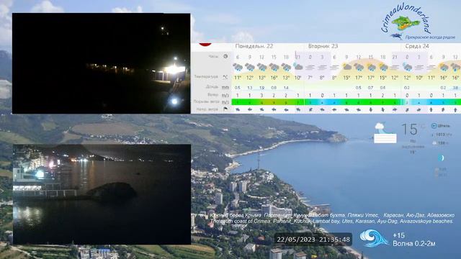Click Tuesday 15h rain amount 0.7
Image resolution: width=461 pixels, height=259 pixels.
coord(371,88)
